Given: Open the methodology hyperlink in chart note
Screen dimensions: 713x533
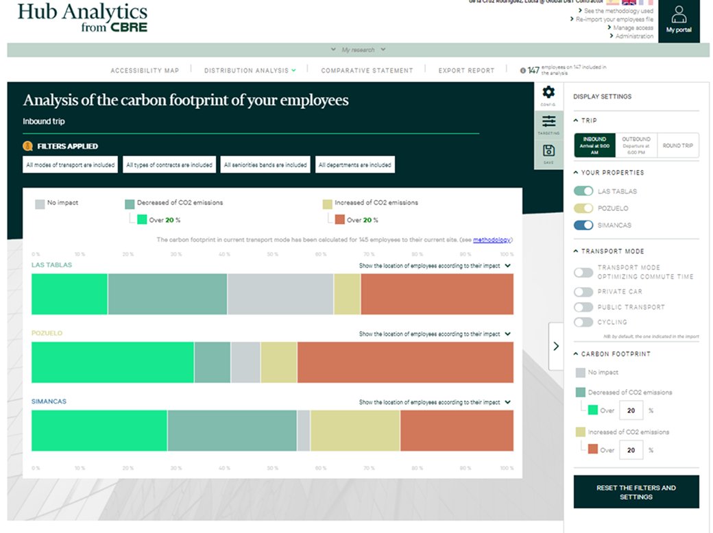Looking at the screenshot, I should point(492,240).
